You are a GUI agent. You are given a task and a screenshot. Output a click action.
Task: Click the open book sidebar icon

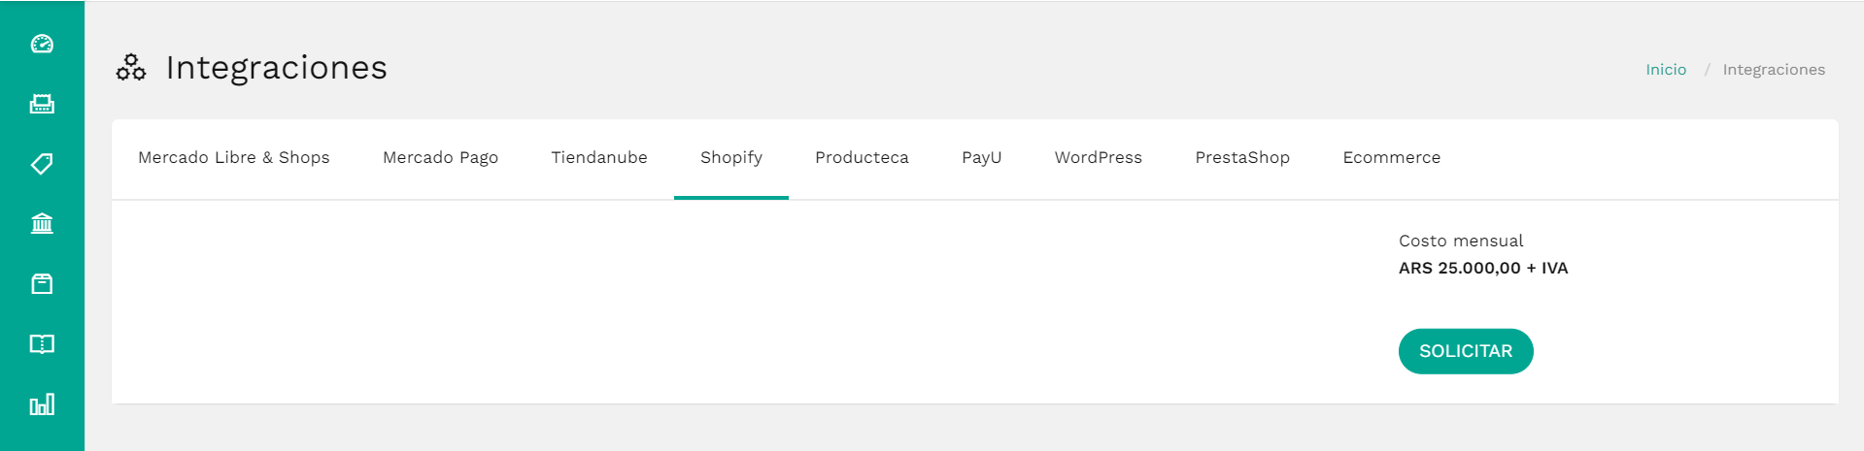point(42,344)
